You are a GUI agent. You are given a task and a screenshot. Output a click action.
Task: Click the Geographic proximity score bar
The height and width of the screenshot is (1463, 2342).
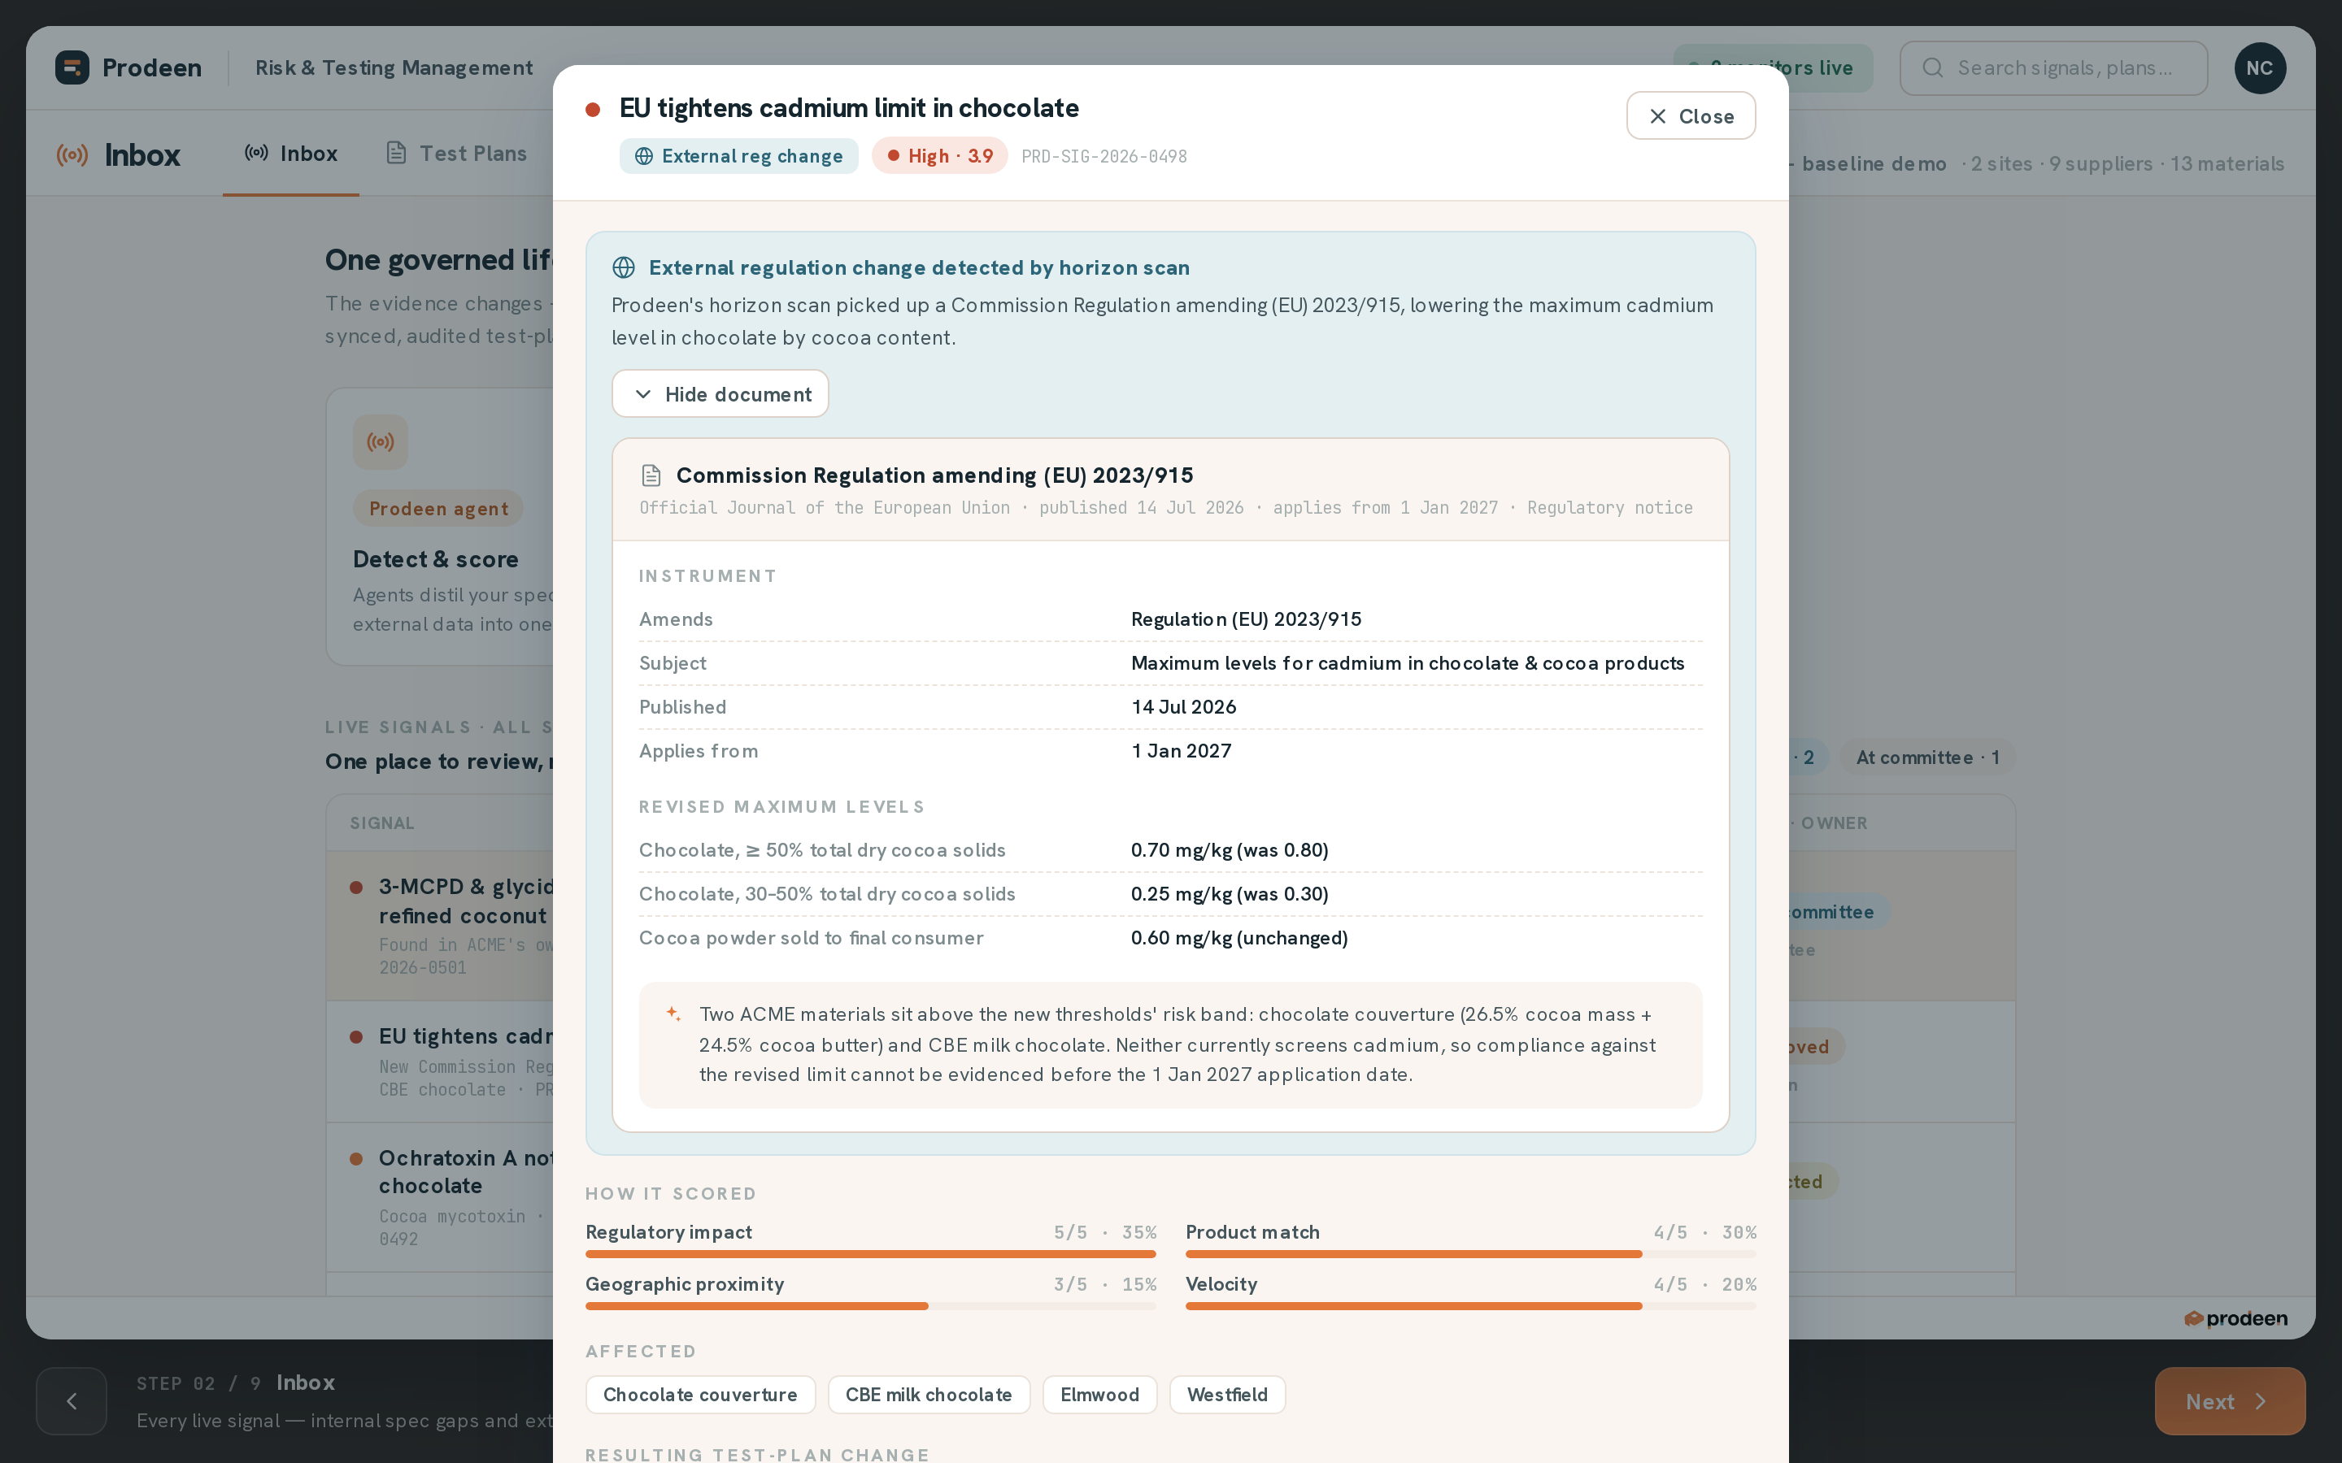click(870, 1306)
